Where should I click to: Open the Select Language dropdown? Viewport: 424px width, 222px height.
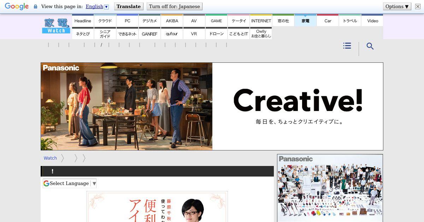coord(70,183)
